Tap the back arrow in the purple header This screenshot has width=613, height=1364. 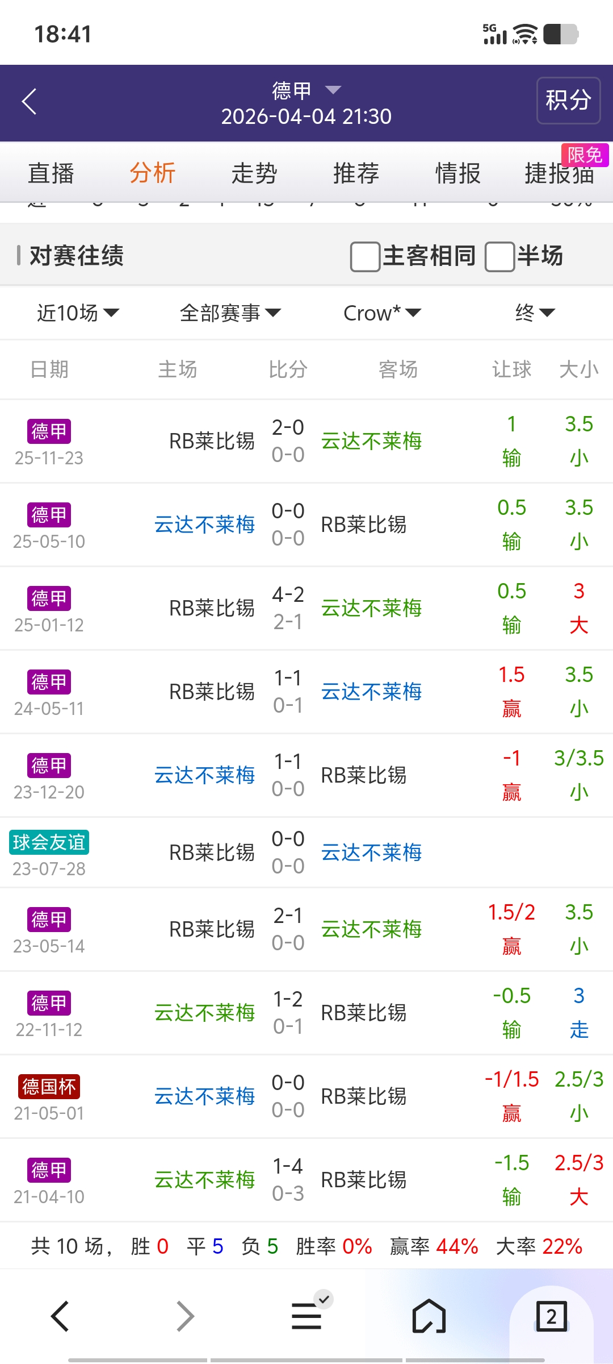pos(30,102)
